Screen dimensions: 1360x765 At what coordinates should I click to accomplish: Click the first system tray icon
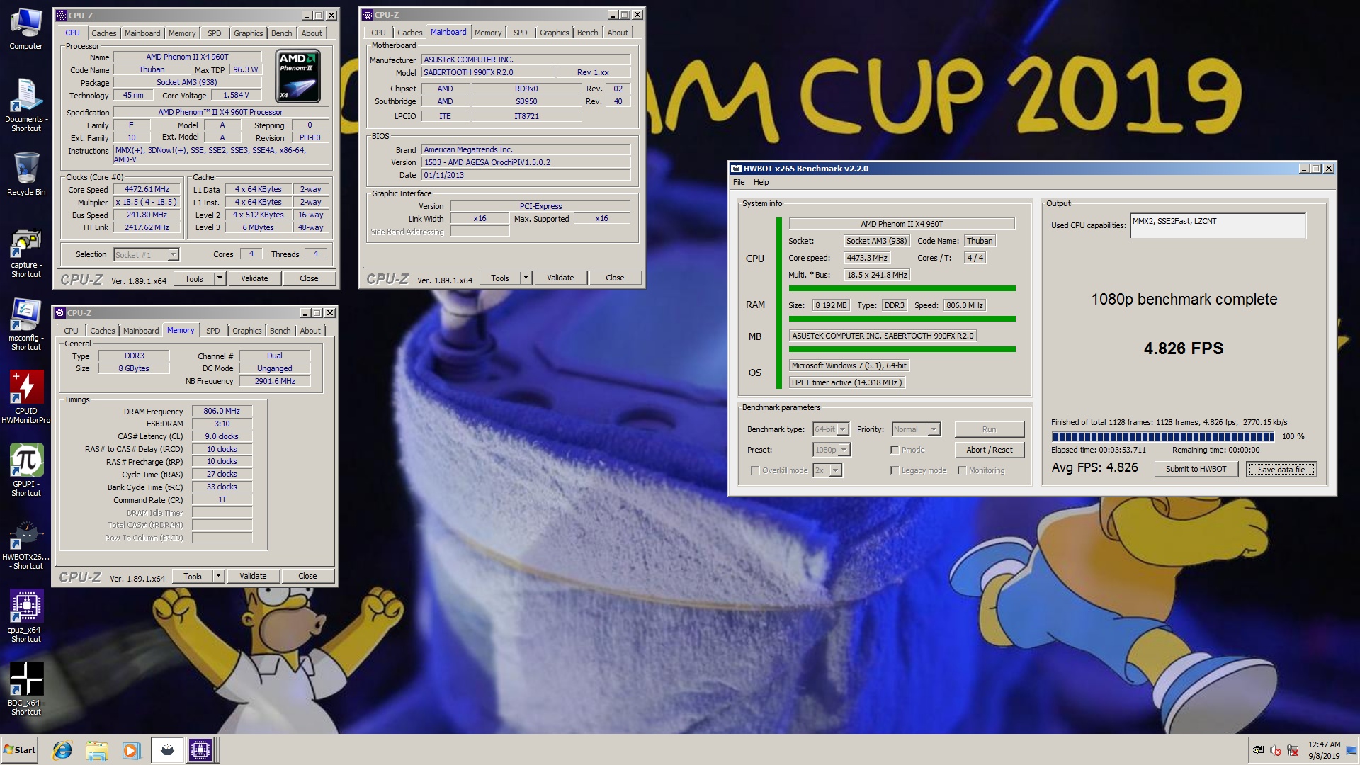click(x=1258, y=750)
